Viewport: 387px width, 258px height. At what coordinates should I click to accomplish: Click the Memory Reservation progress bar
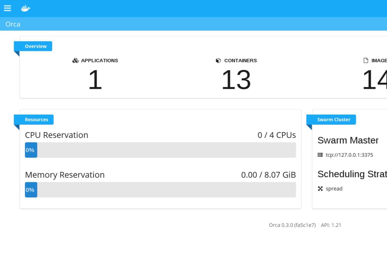[160, 190]
